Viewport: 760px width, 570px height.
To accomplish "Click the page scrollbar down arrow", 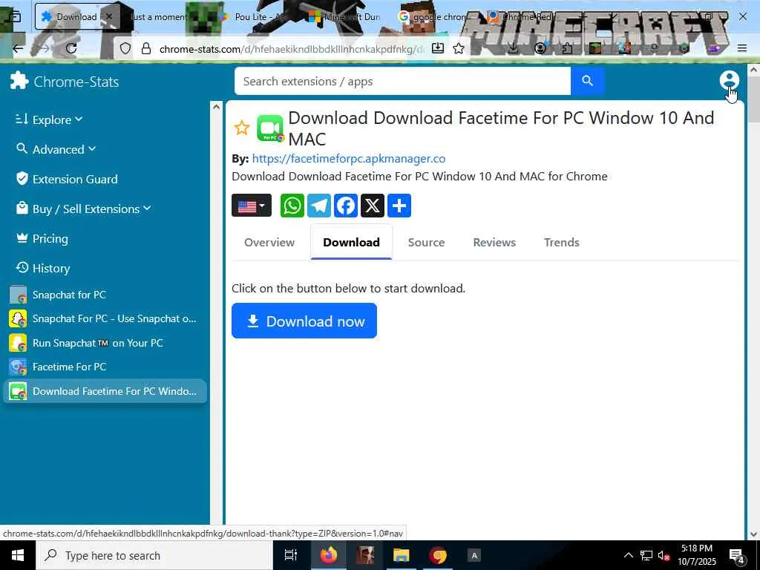I will [753, 534].
